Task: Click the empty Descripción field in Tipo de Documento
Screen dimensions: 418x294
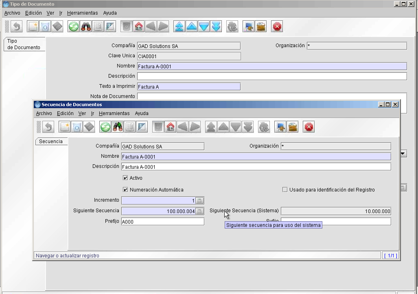Action: click(272, 76)
